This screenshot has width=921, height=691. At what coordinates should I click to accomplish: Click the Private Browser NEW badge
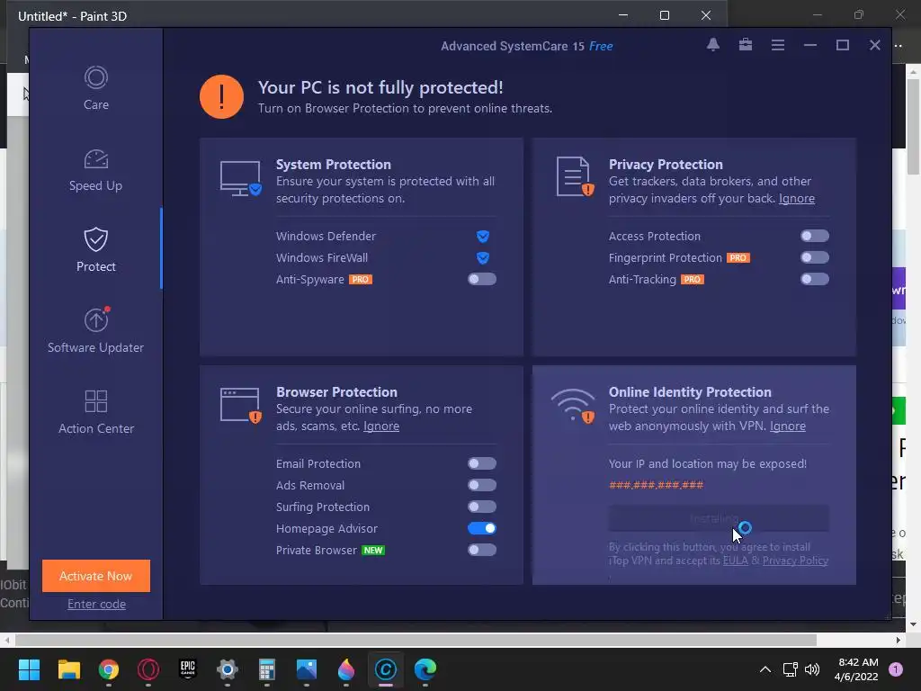pyautogui.click(x=373, y=551)
